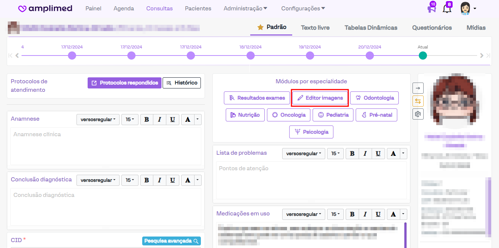499x248 pixels.
Task: Open font size dropdown in Medicações em uso
Action: (x=336, y=214)
